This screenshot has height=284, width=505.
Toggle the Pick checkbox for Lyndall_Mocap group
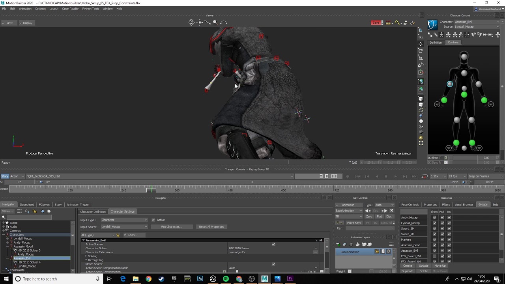click(442, 223)
